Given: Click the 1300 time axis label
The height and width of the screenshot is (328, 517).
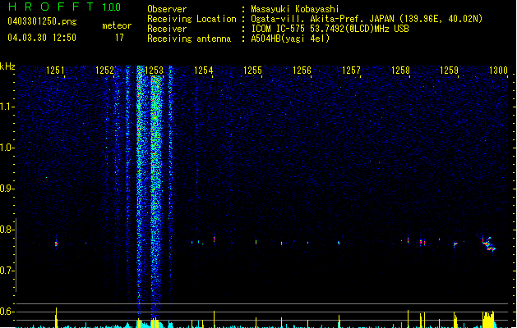Looking at the screenshot, I should [498, 71].
